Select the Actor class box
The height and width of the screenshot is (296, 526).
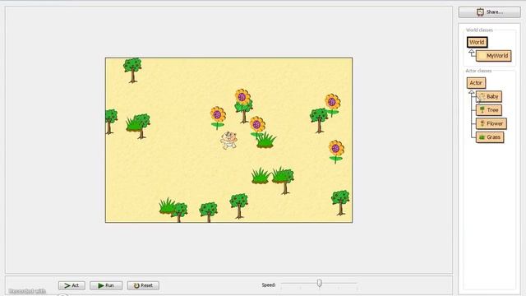476,83
